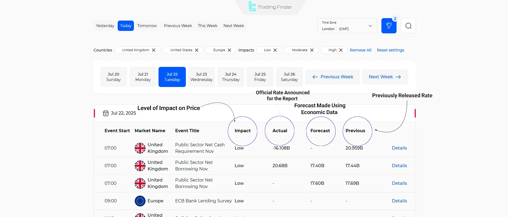
Task: Click the Jul 22, 2025 date label
Action: point(123,113)
